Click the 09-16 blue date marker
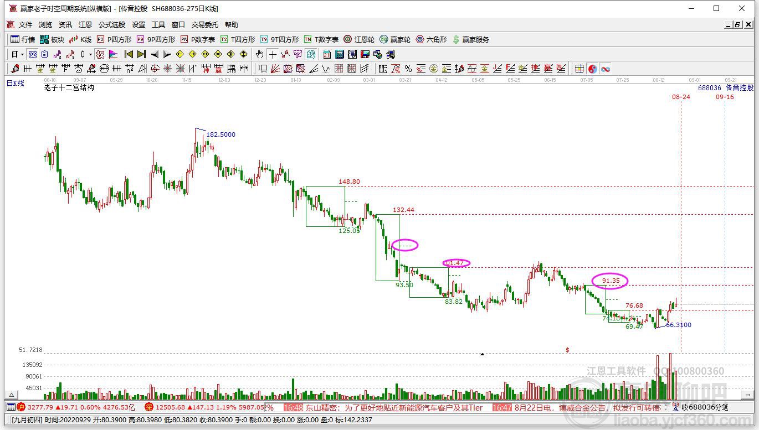The image size is (759, 430). pos(725,97)
